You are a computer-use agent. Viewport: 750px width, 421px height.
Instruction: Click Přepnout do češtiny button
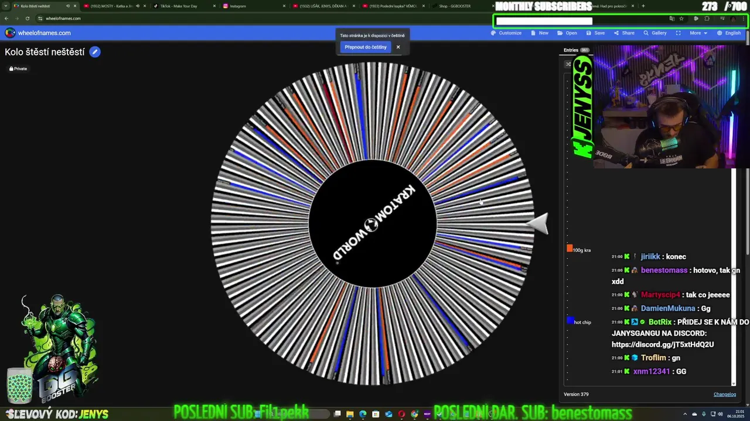click(x=366, y=47)
